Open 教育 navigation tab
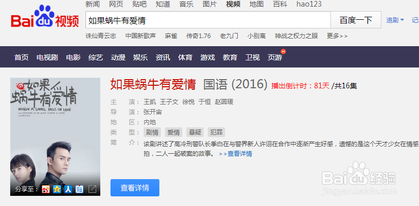This screenshot has width=419, height=206. [x=230, y=57]
